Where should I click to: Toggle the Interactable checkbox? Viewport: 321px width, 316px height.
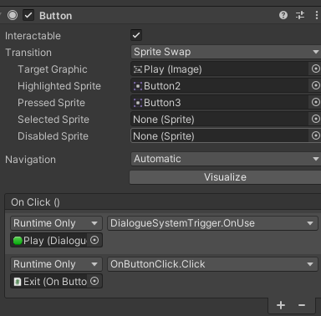[x=136, y=35]
